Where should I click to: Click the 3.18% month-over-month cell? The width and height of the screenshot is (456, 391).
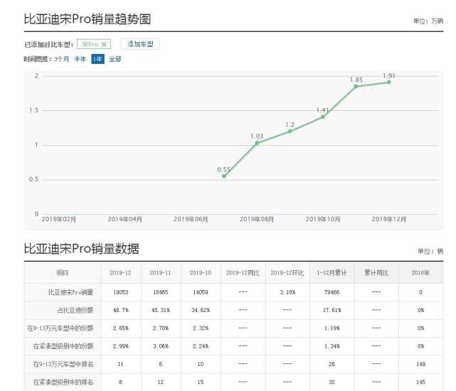pyautogui.click(x=287, y=292)
